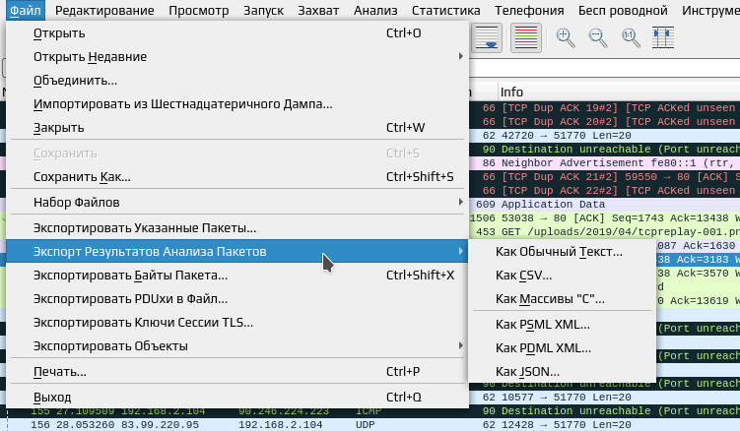This screenshot has width=740, height=431.
Task: Select Экспортировать Ключи Сессии TLS…
Action: tap(237, 322)
